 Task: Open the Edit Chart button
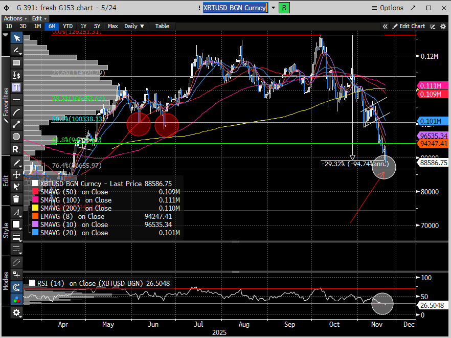coord(409,26)
